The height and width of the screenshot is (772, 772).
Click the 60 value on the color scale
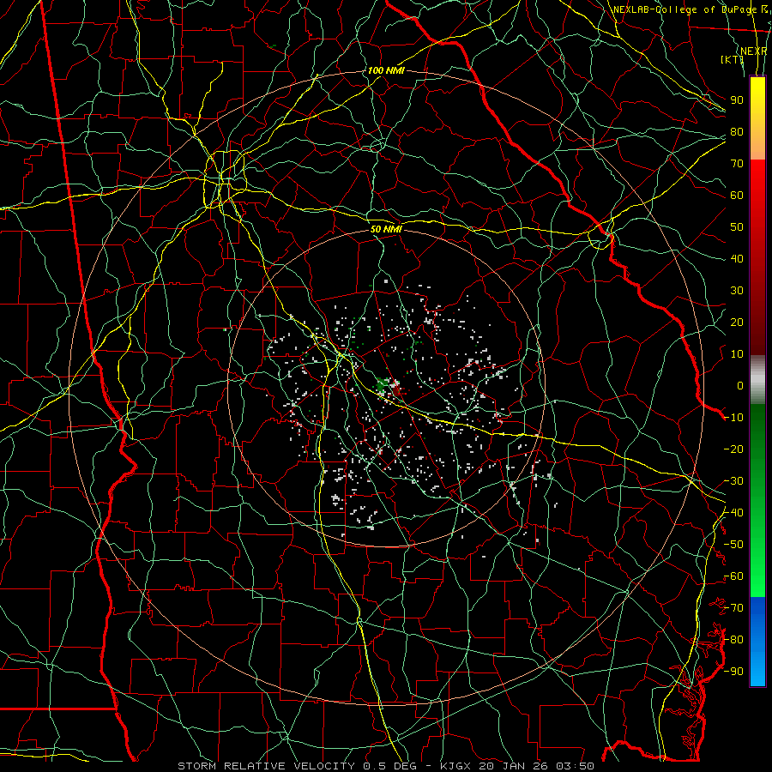pyautogui.click(x=737, y=195)
